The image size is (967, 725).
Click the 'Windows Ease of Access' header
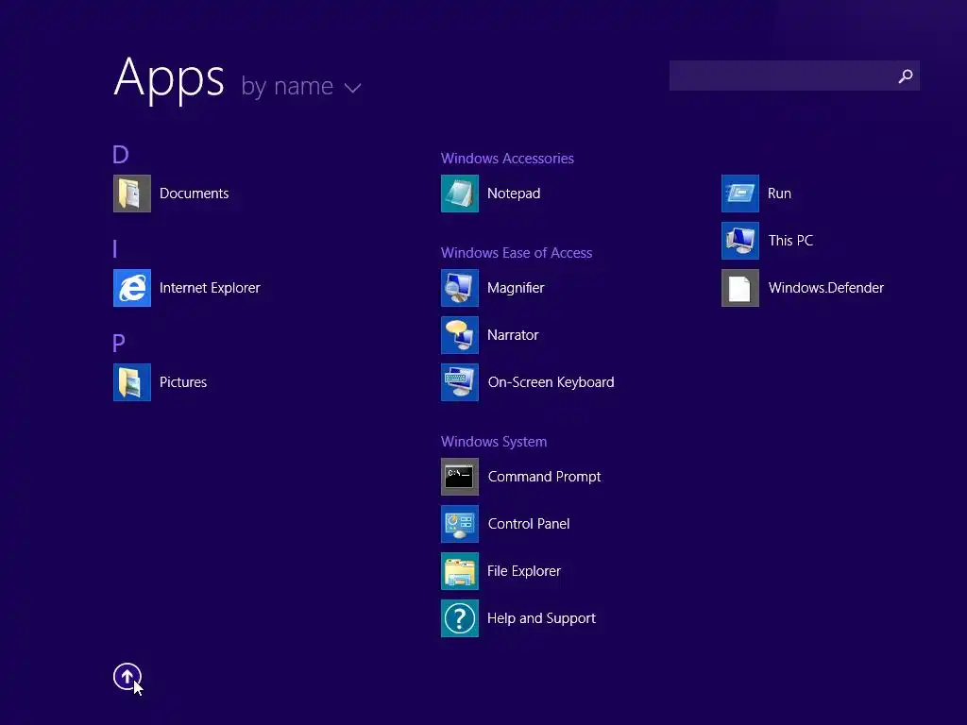point(517,253)
